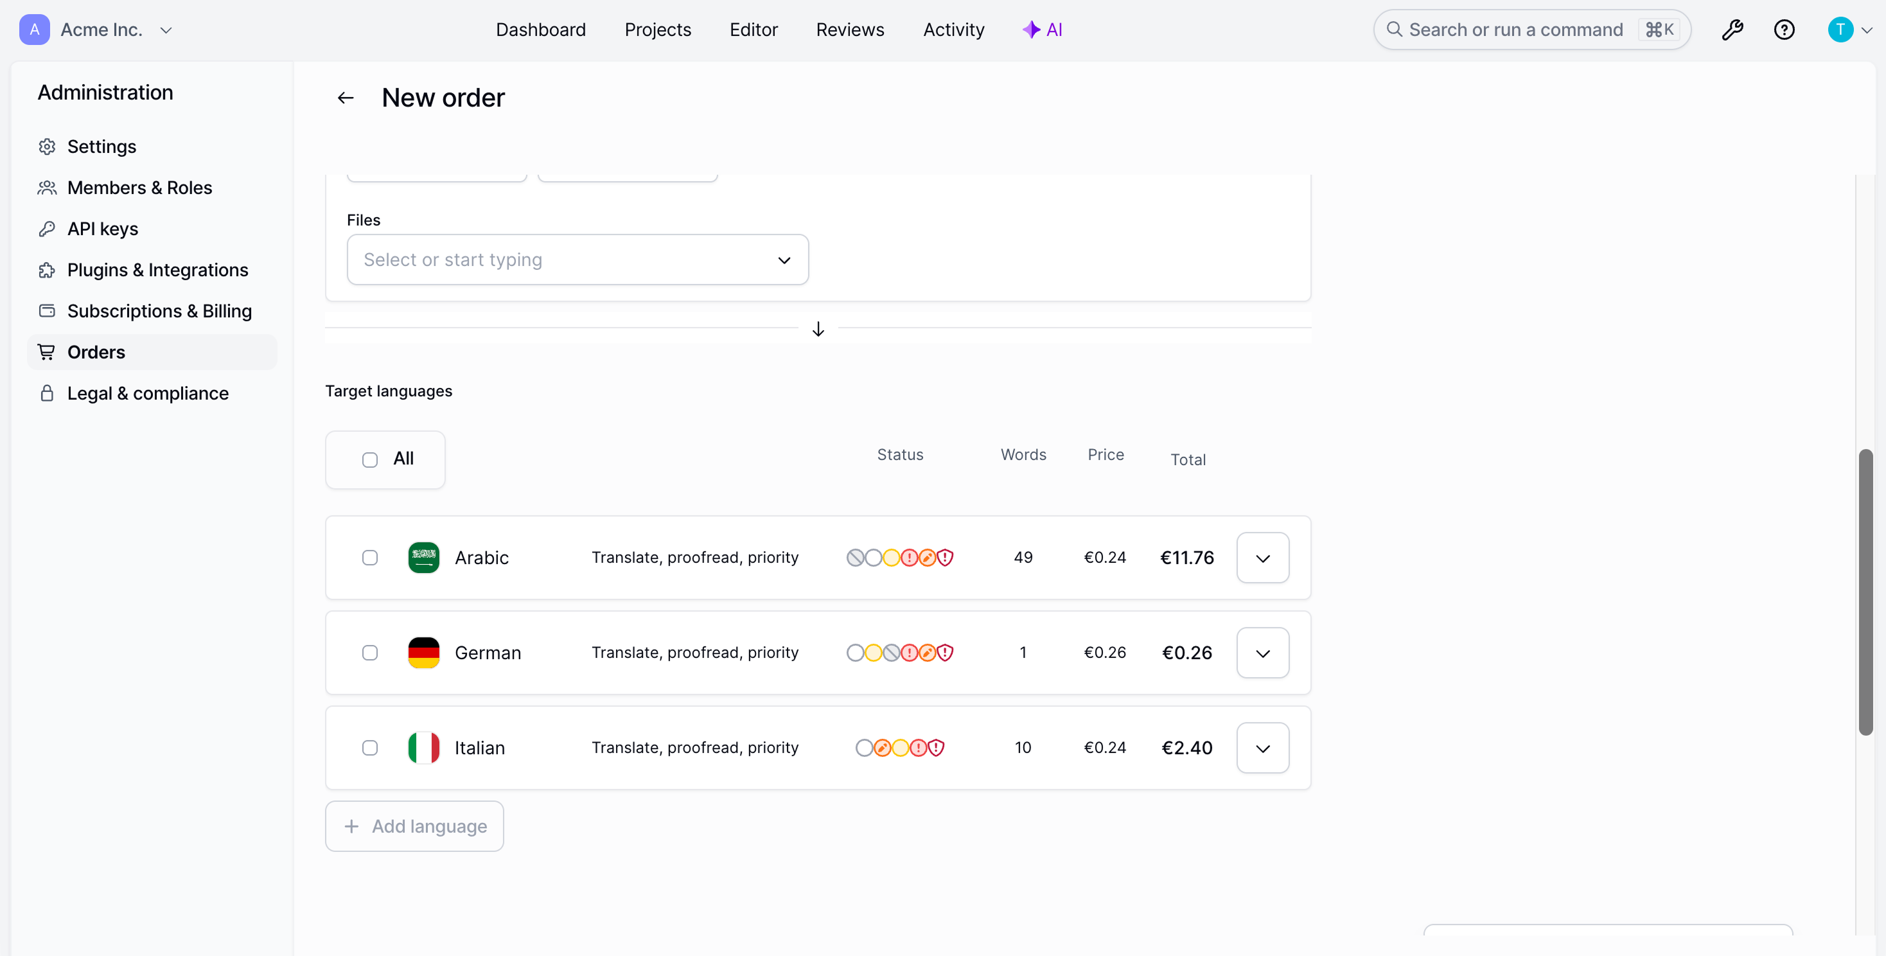
Task: Open the Projects tab
Action: coord(657,30)
